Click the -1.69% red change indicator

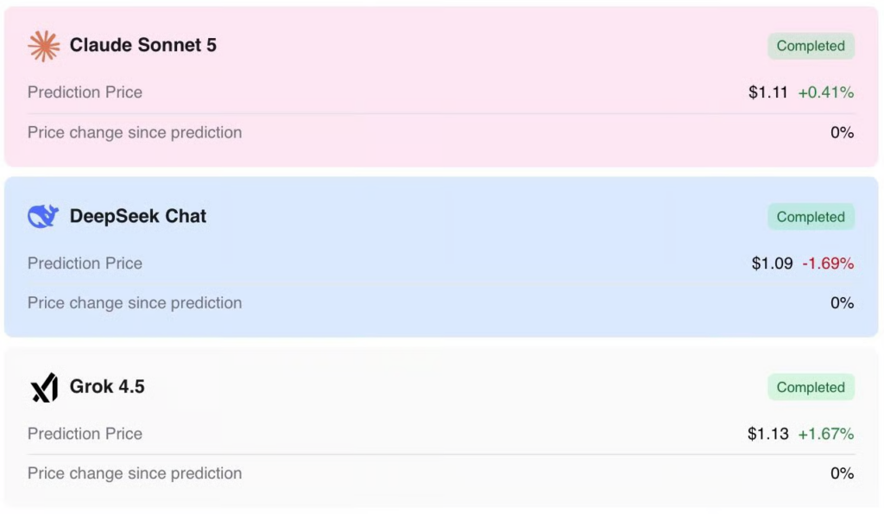tap(828, 263)
